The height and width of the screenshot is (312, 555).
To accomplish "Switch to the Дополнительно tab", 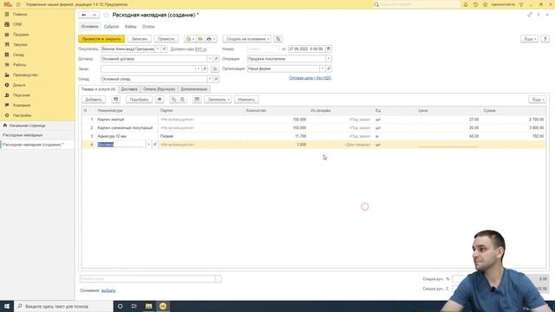I will [x=194, y=89].
